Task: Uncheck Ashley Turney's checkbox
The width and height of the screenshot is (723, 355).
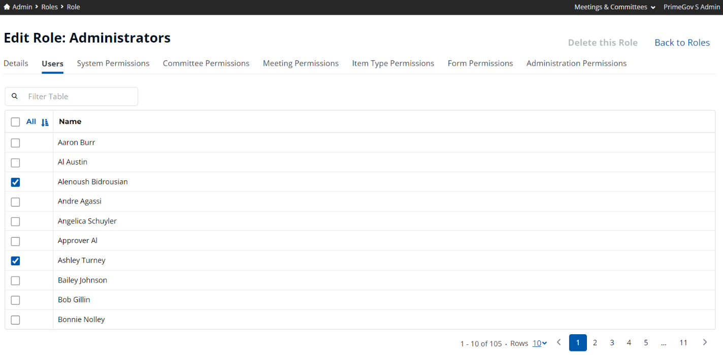Action: pyautogui.click(x=15, y=261)
